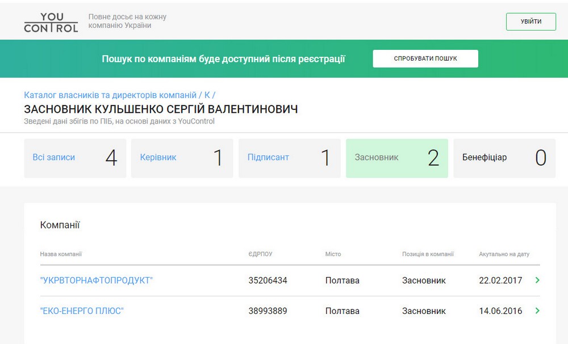Click Позиція в компанії column header
568x344 pixels.
pos(428,254)
